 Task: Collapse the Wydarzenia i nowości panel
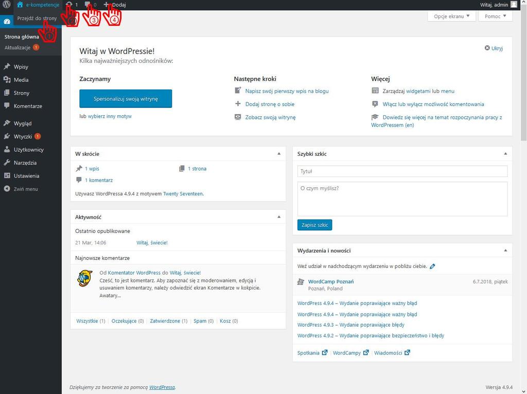(x=505, y=250)
